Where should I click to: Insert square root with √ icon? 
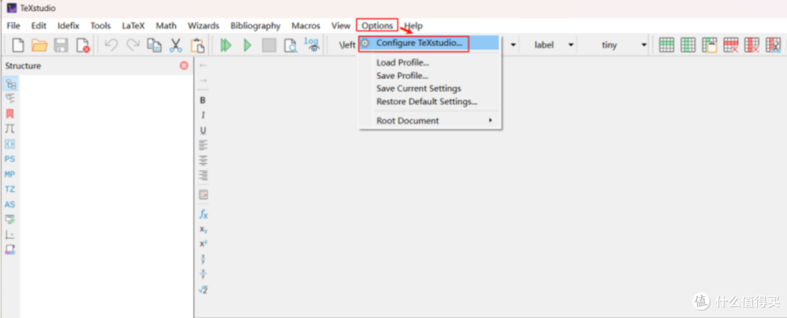pyautogui.click(x=203, y=290)
